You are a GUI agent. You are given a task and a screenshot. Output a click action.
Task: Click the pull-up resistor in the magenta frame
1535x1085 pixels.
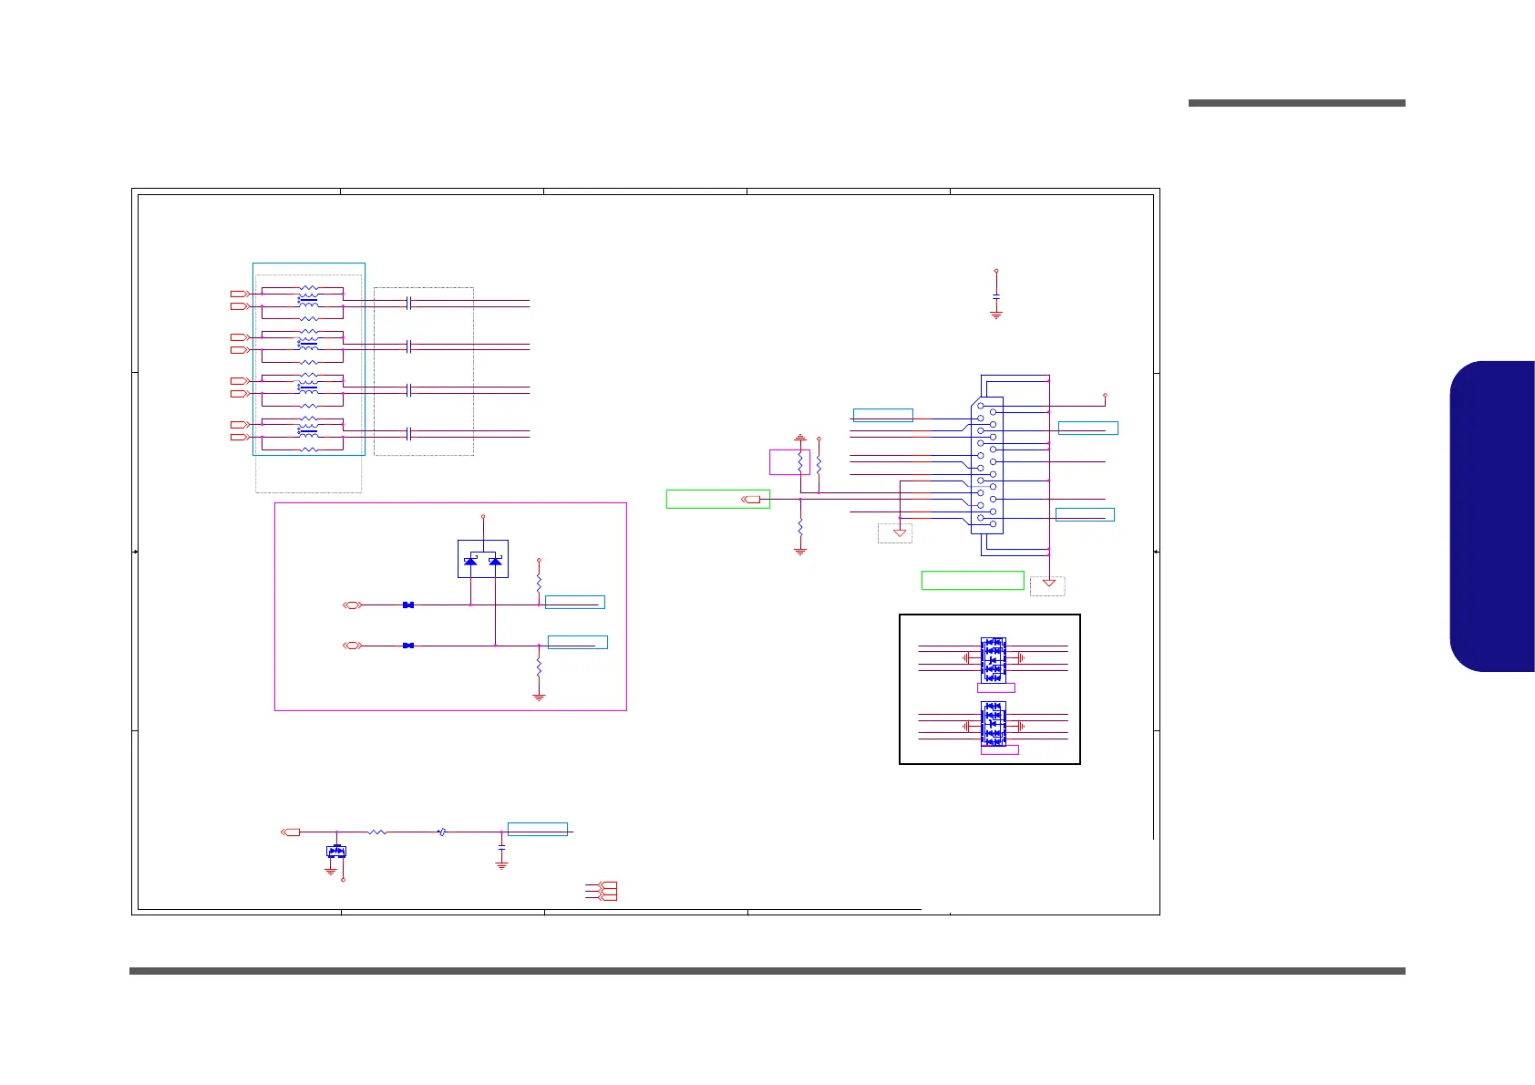540,582
